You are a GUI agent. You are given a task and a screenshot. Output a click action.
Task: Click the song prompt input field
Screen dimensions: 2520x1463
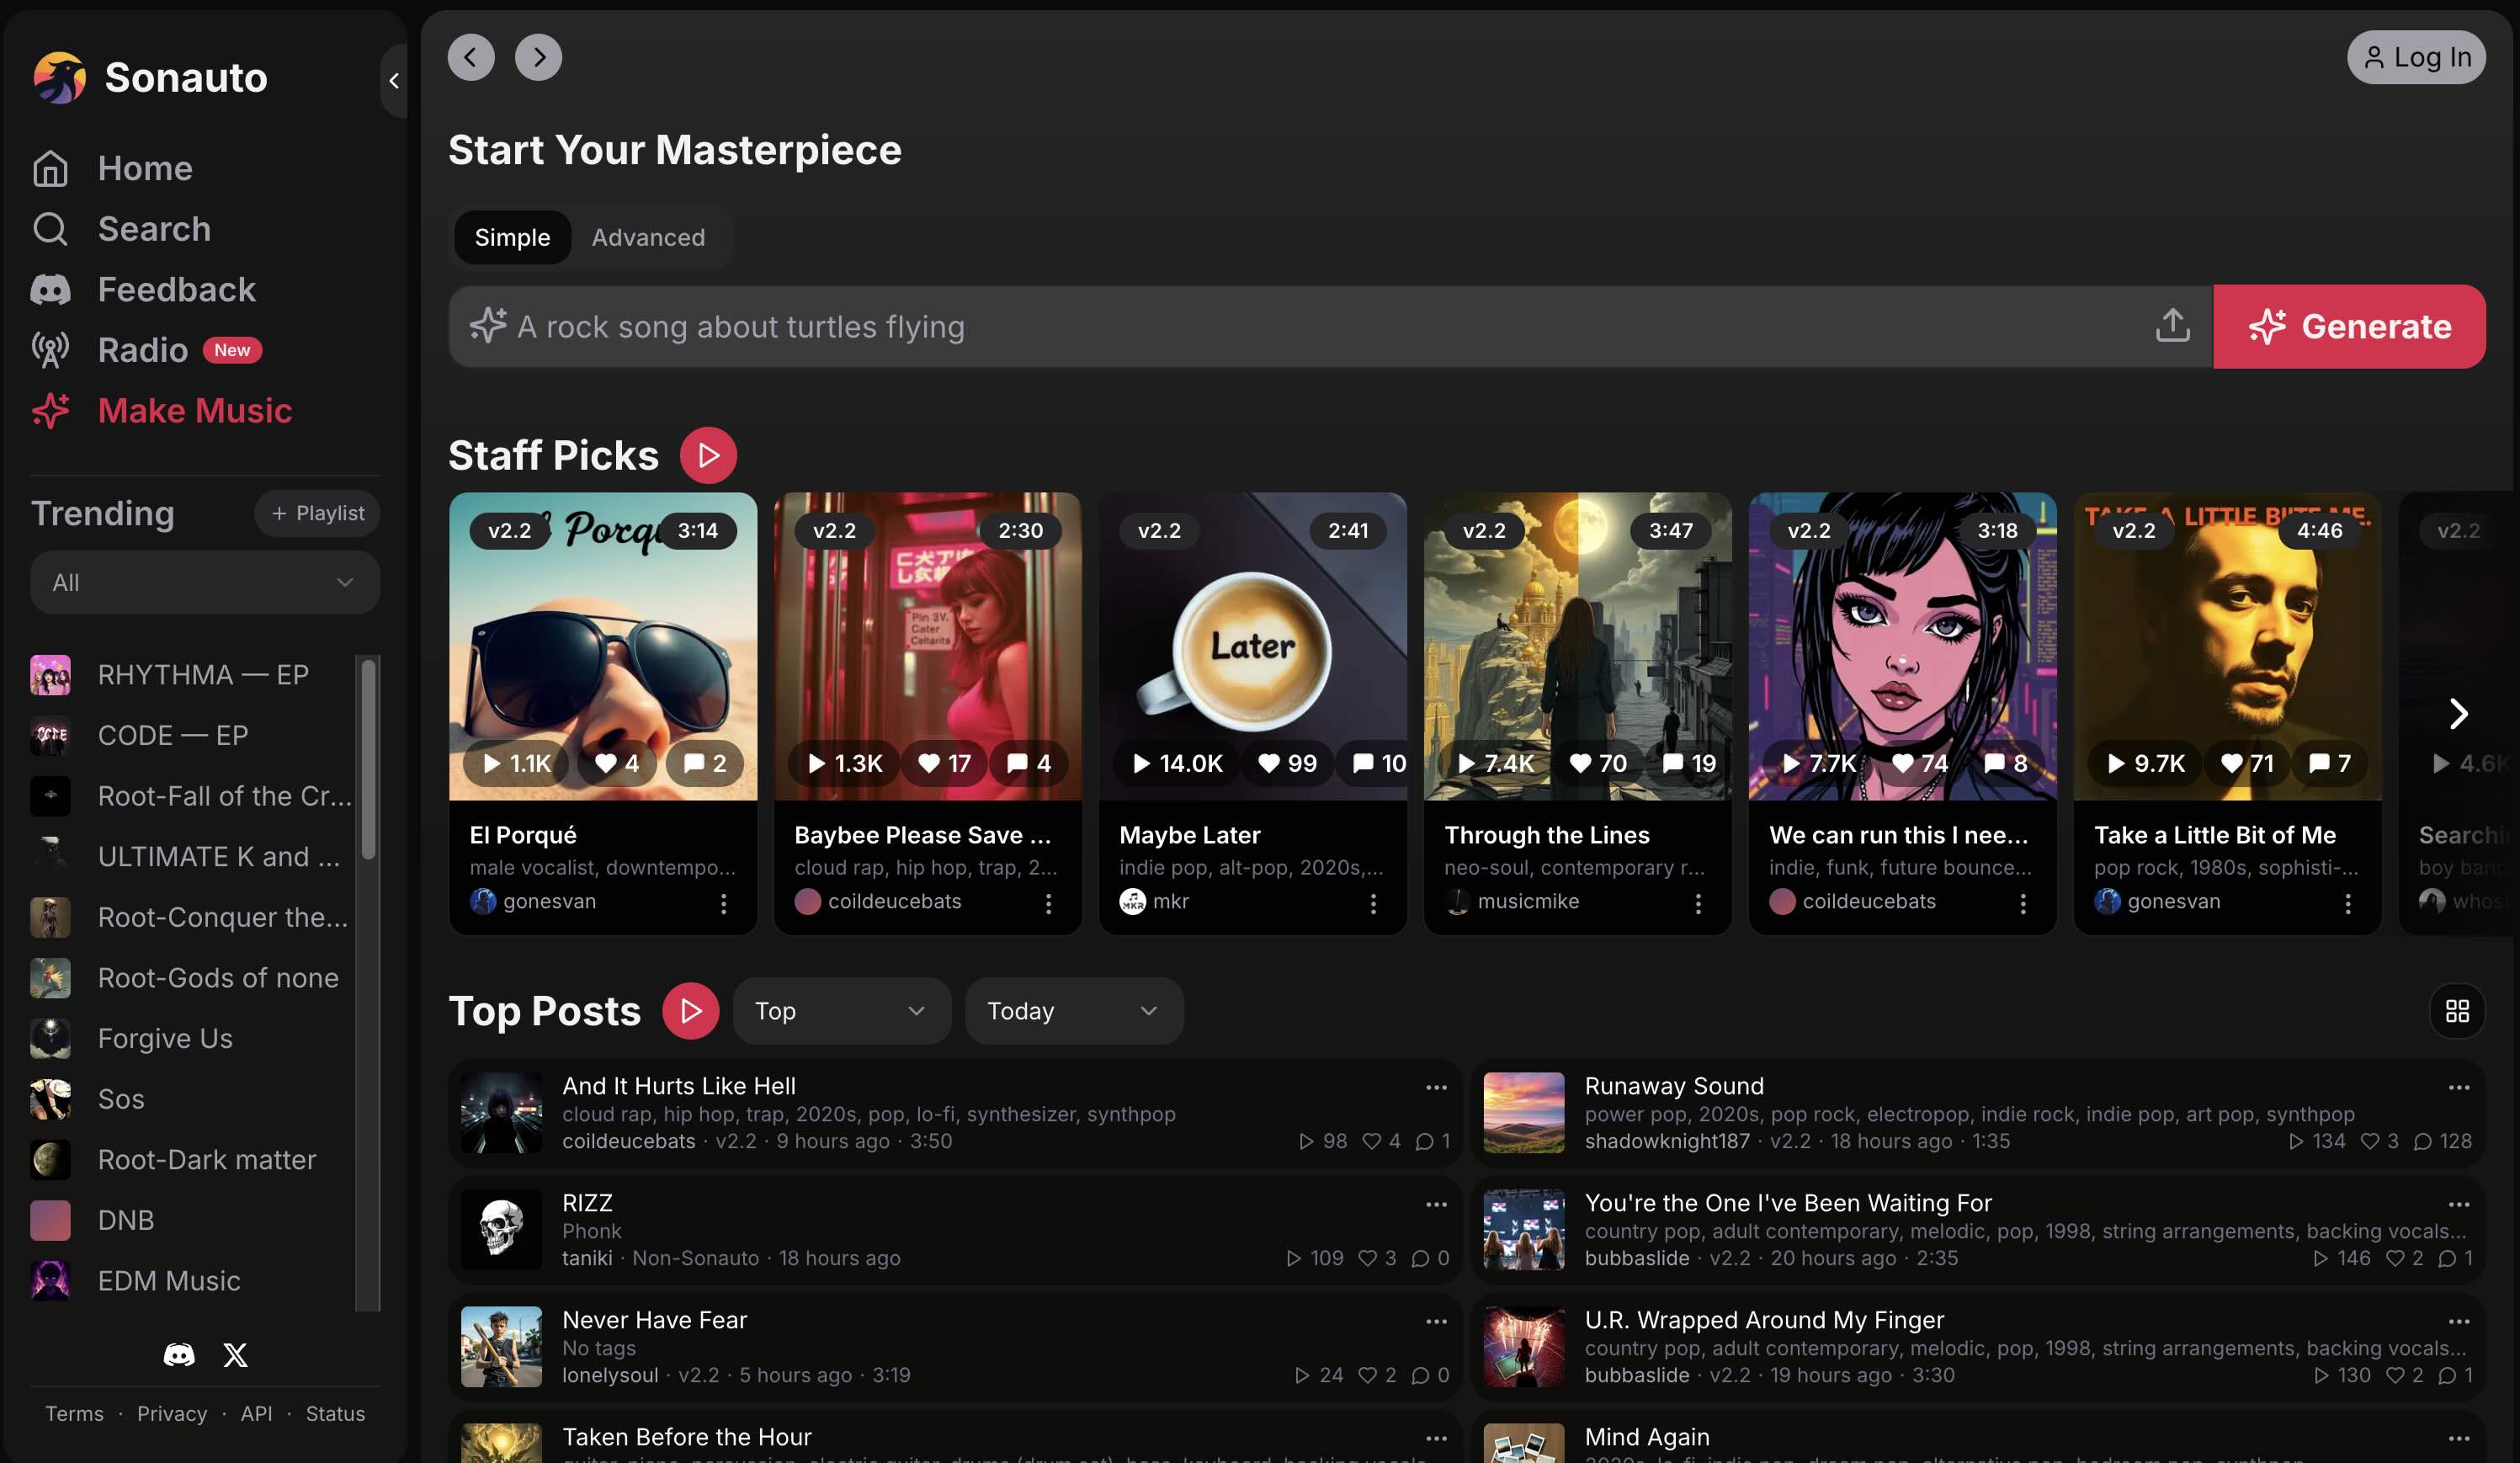pos(1300,327)
